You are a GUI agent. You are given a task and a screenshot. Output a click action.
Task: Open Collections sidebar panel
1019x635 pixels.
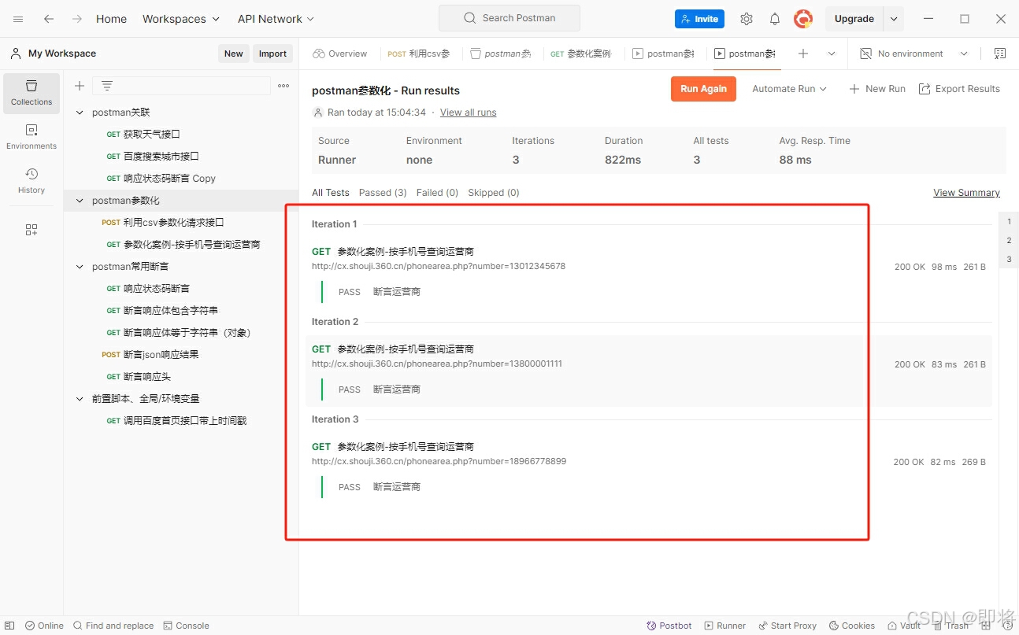pyautogui.click(x=31, y=94)
